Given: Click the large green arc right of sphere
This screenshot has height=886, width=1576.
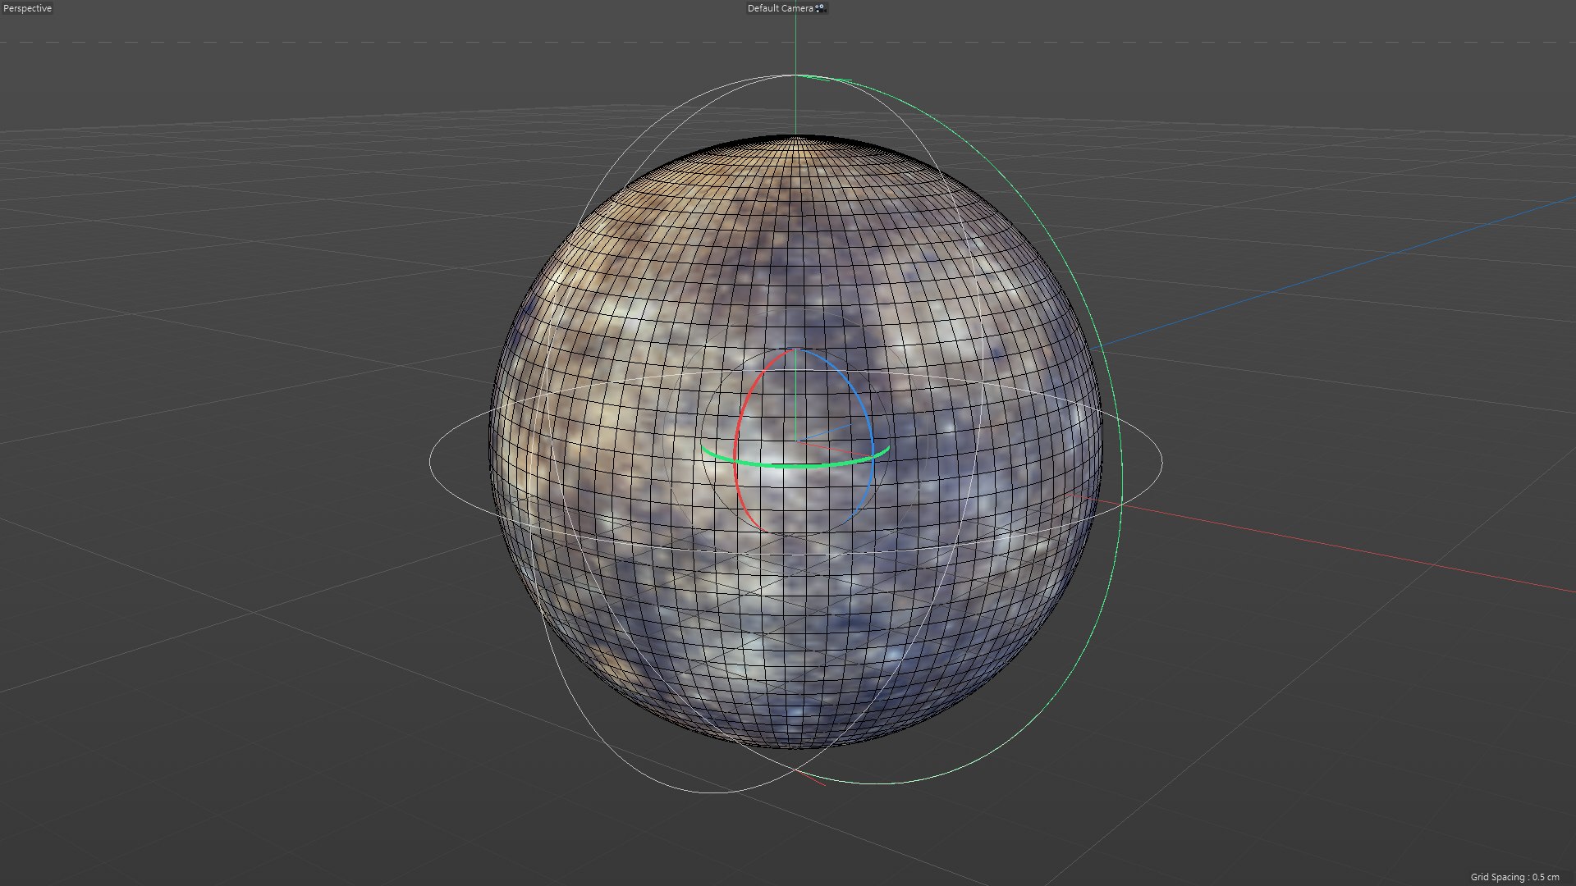Looking at the screenshot, I should click(x=1120, y=459).
